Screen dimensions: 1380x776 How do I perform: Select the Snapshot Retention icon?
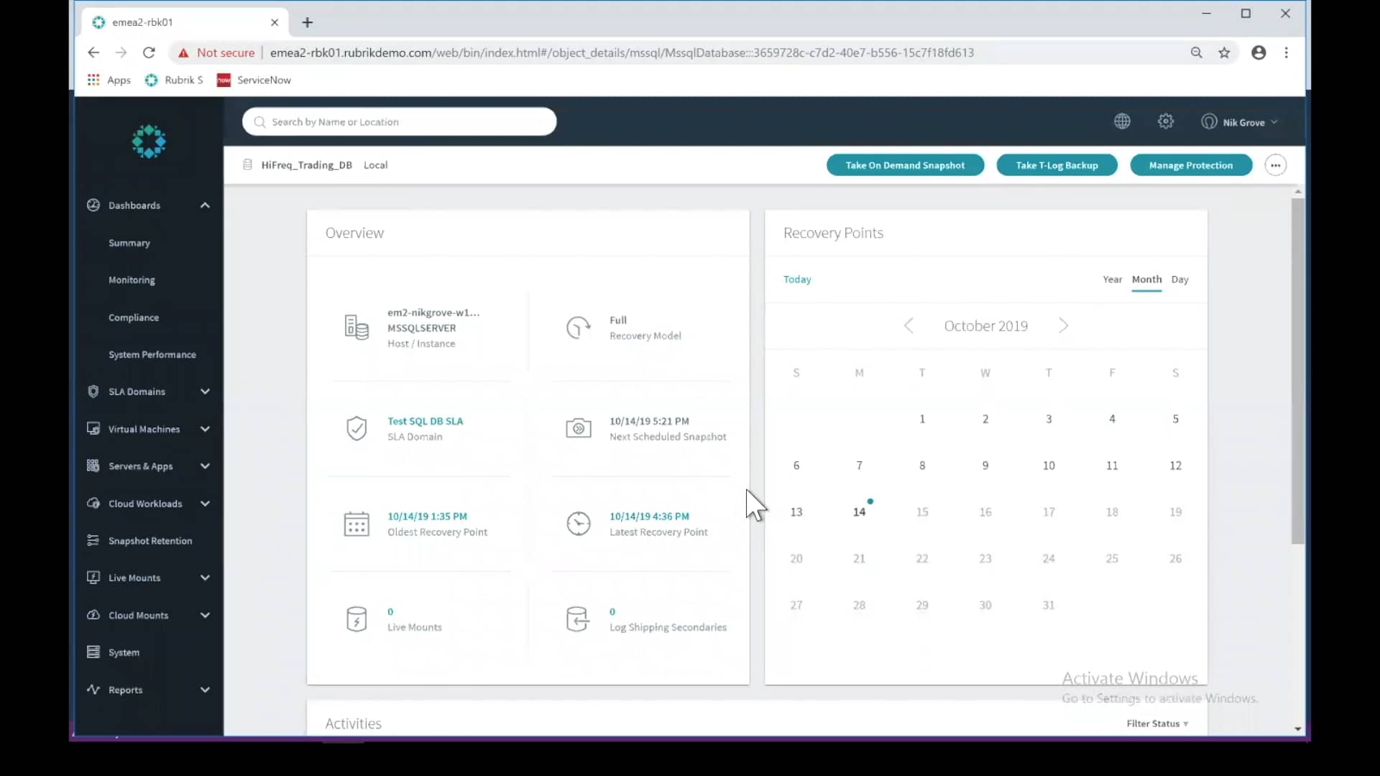[93, 540]
